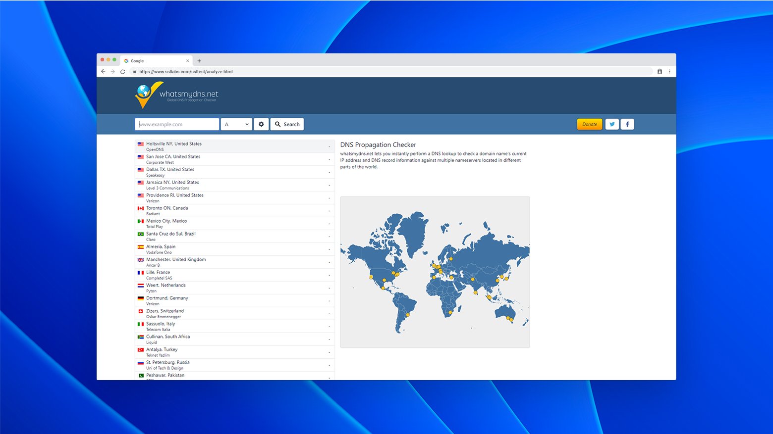
Task: Click the lock icon in the address bar
Action: click(134, 72)
